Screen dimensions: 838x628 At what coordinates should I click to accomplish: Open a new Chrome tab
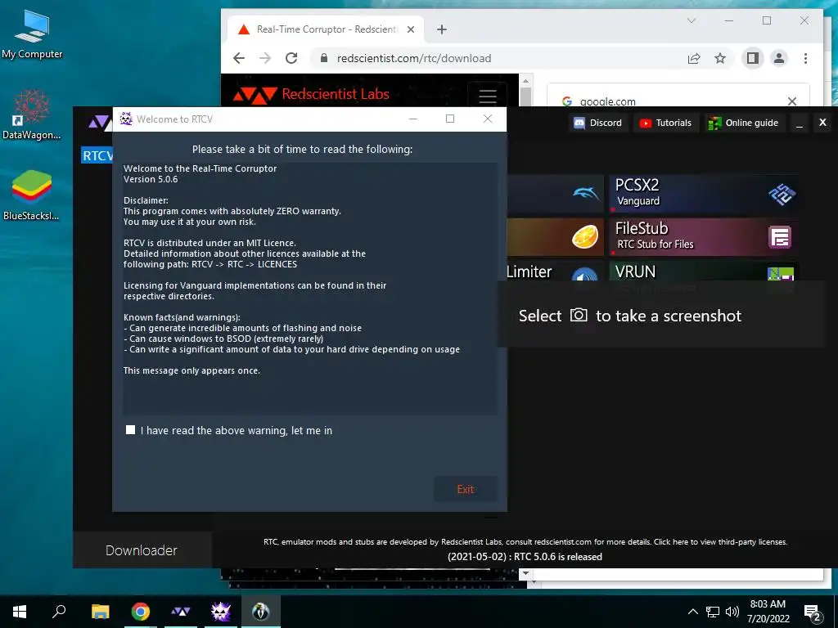coord(441,29)
